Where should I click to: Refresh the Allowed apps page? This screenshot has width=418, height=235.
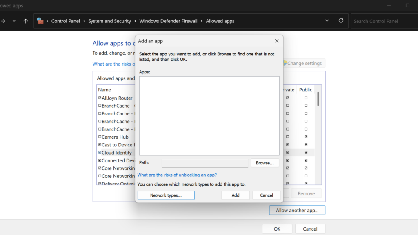pos(341,20)
